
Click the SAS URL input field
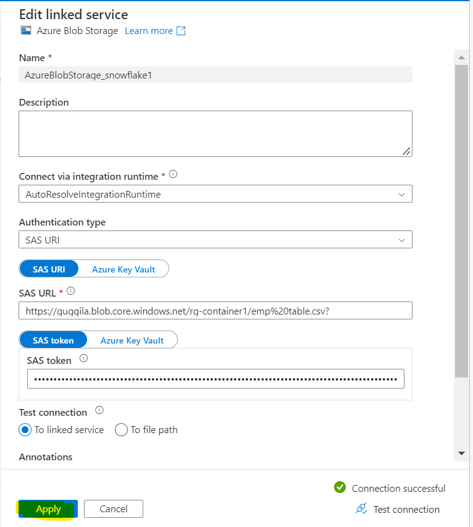216,311
